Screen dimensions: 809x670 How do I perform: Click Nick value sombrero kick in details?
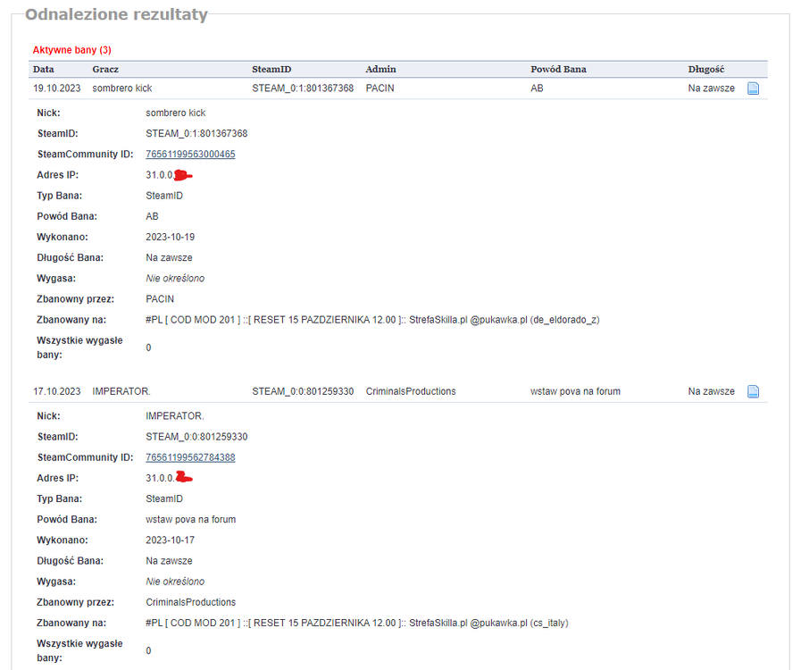tap(175, 113)
